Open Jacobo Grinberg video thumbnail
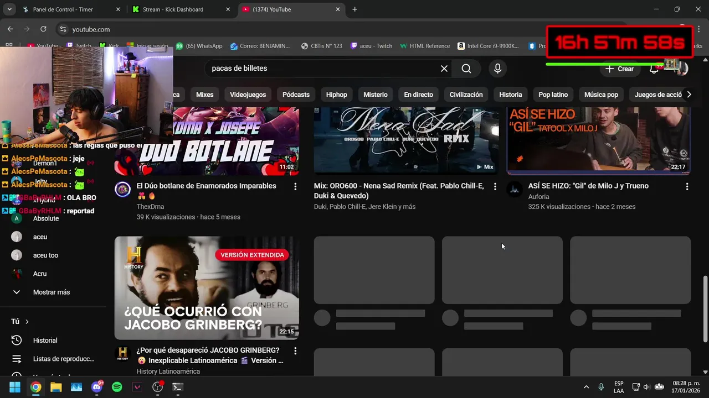Screen dimensions: 709x398 (x=207, y=288)
